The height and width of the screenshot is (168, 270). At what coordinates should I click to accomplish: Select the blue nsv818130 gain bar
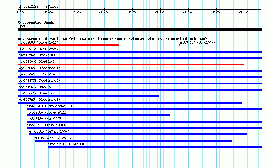point(144,122)
